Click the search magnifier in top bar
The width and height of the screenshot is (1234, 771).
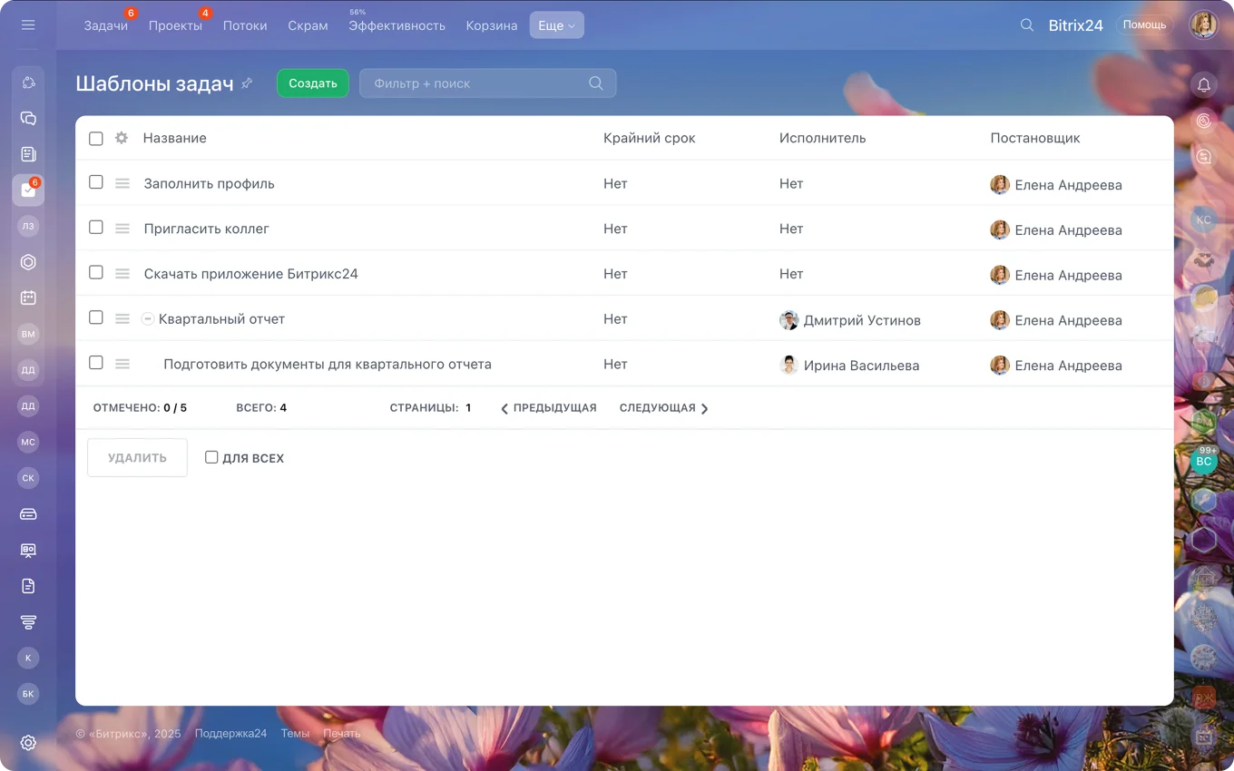tap(1027, 25)
